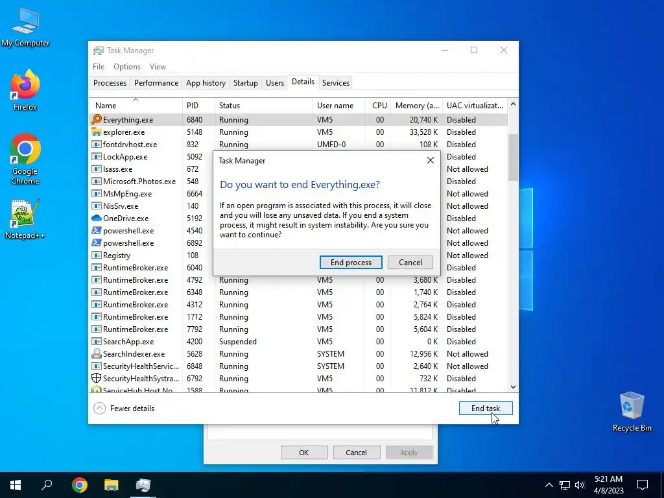Close the end-process confirmation dialog
This screenshot has width=664, height=498.
[x=431, y=161]
